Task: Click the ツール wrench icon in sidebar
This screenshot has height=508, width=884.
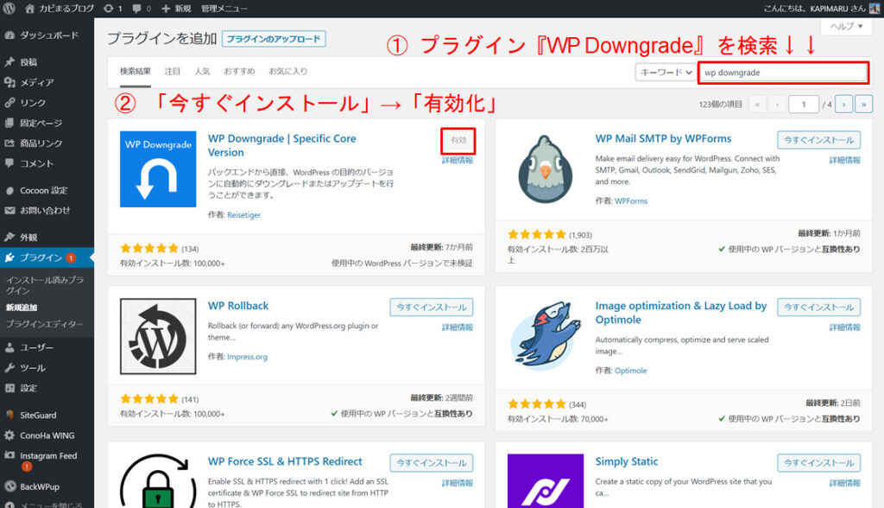Action: pos(9,368)
